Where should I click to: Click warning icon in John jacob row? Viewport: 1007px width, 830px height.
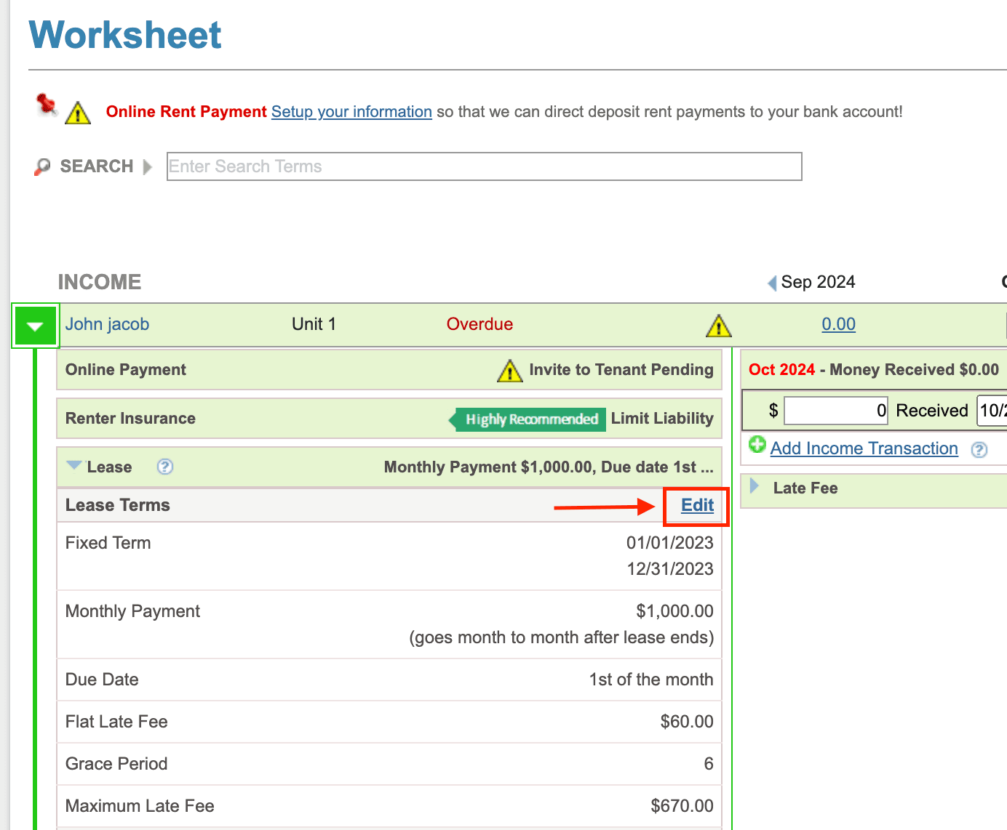[x=718, y=326]
